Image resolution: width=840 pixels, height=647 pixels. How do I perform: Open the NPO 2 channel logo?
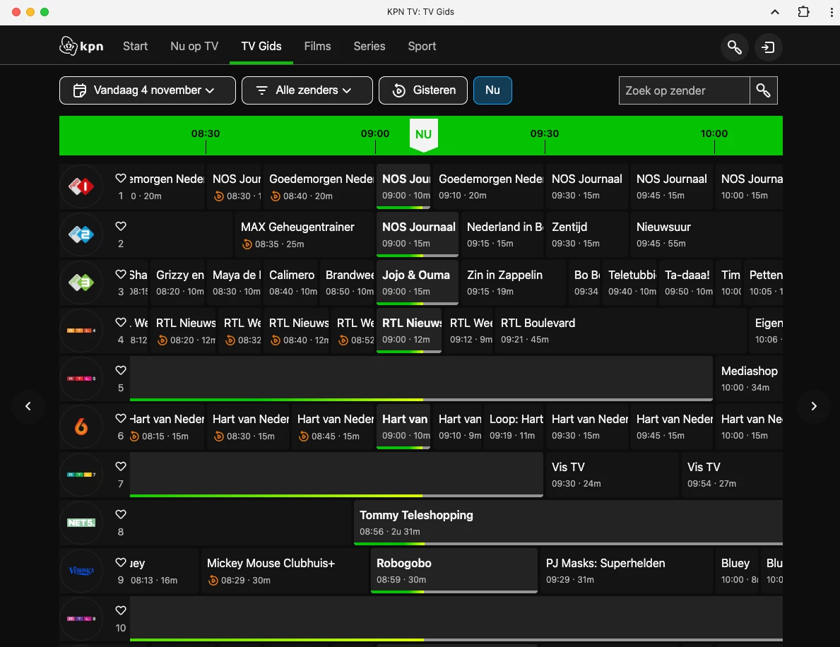click(x=81, y=235)
